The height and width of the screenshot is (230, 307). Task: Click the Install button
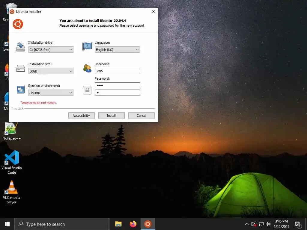(x=112, y=116)
